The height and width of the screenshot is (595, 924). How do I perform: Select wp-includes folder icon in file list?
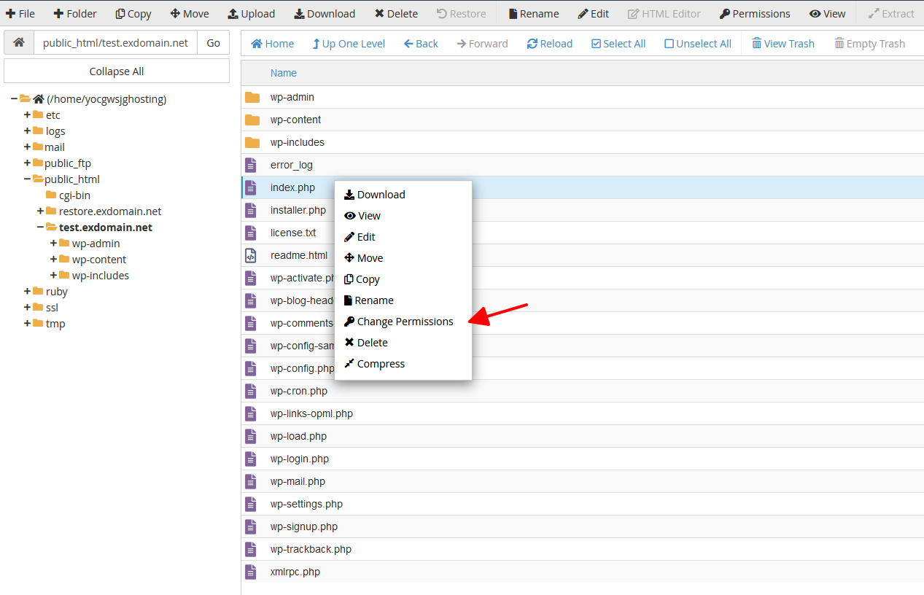pyautogui.click(x=252, y=142)
